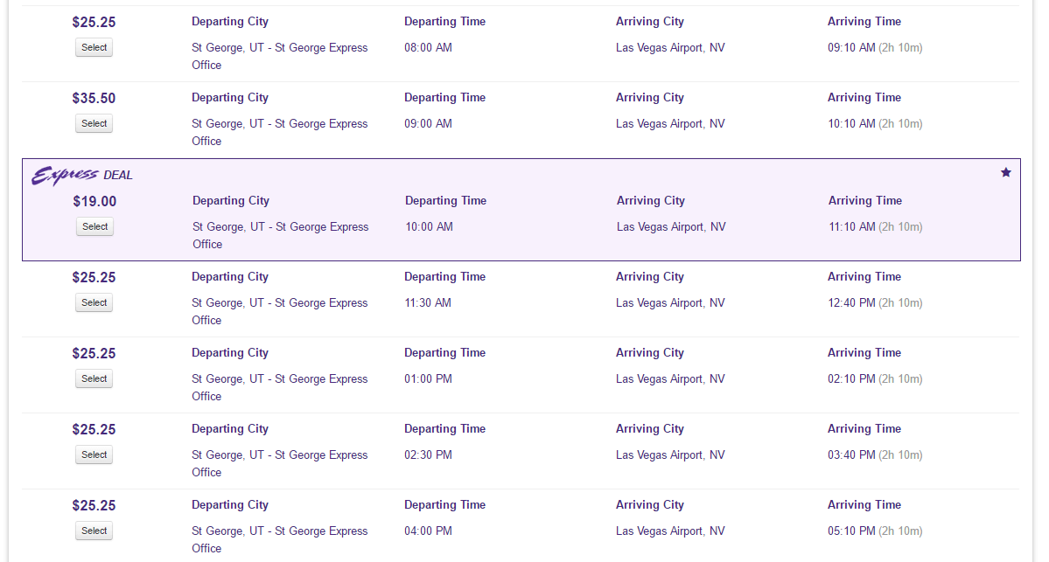Choose the $19.00 Express Deal Select button
Image resolution: width=1049 pixels, height=562 pixels.
(94, 227)
